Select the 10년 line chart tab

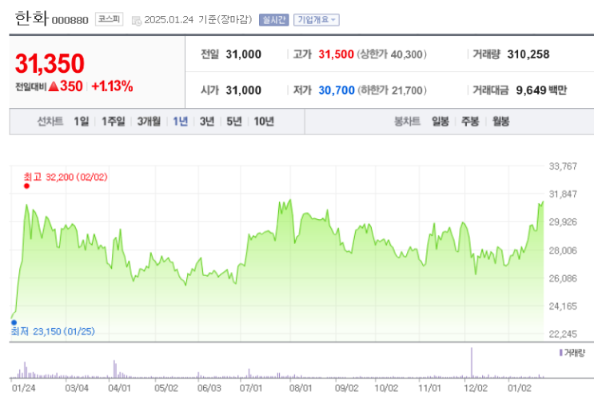tap(264, 122)
